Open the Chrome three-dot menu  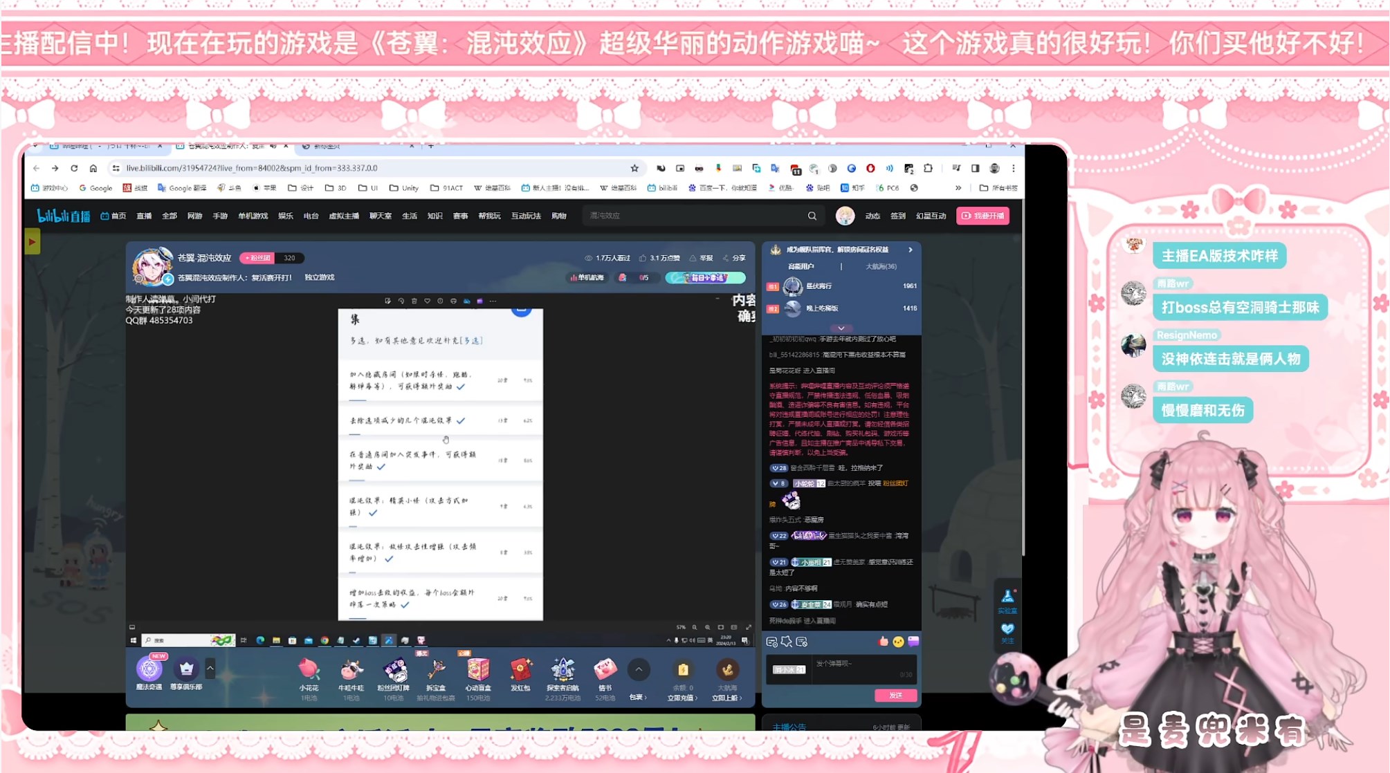[x=1014, y=168]
